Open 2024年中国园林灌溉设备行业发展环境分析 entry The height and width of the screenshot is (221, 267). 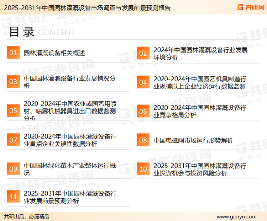pyautogui.click(x=200, y=54)
